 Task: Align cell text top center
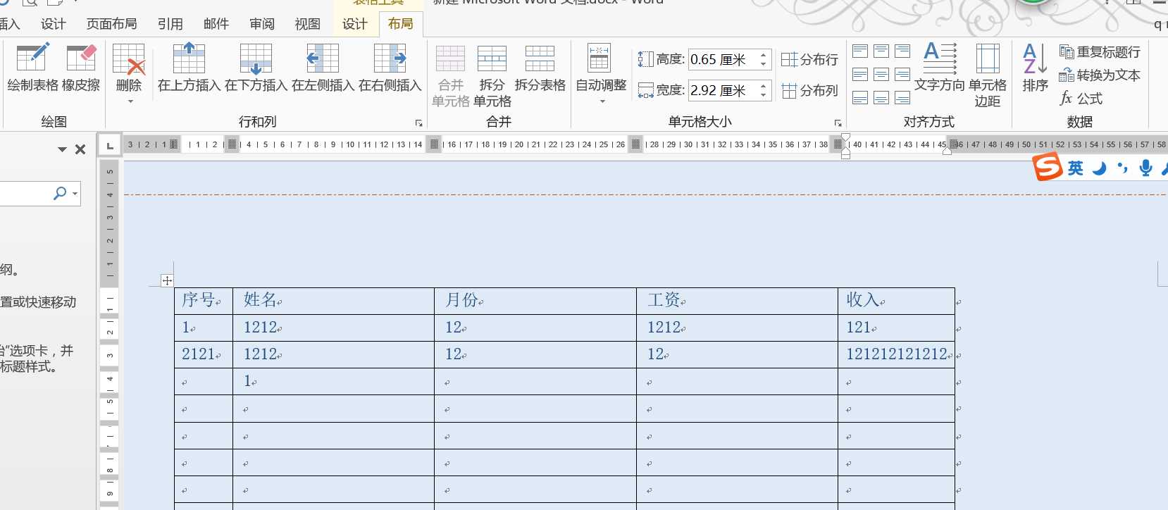pyautogui.click(x=881, y=51)
